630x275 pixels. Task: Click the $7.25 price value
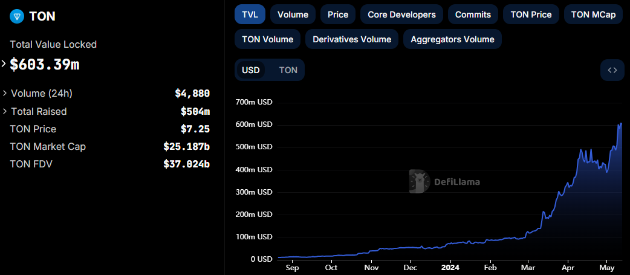pos(195,129)
